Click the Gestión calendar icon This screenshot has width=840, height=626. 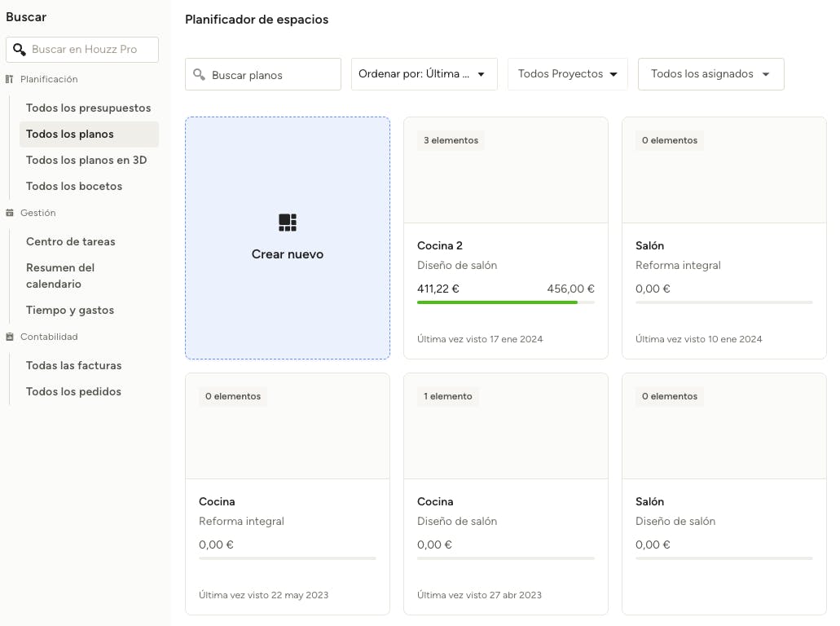pos(10,213)
